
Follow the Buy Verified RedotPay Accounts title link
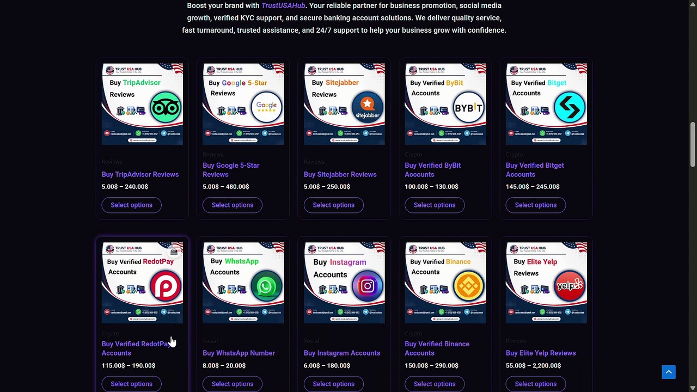tap(136, 348)
